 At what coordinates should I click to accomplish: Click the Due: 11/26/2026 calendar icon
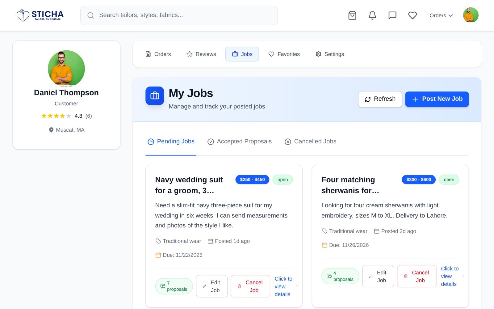coord(324,245)
